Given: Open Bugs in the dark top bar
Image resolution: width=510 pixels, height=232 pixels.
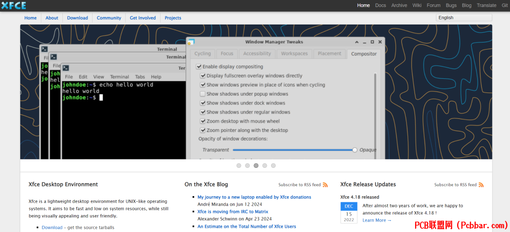Looking at the screenshot, I should click(x=451, y=5).
